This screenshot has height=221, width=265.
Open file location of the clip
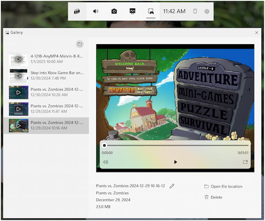[223, 187]
